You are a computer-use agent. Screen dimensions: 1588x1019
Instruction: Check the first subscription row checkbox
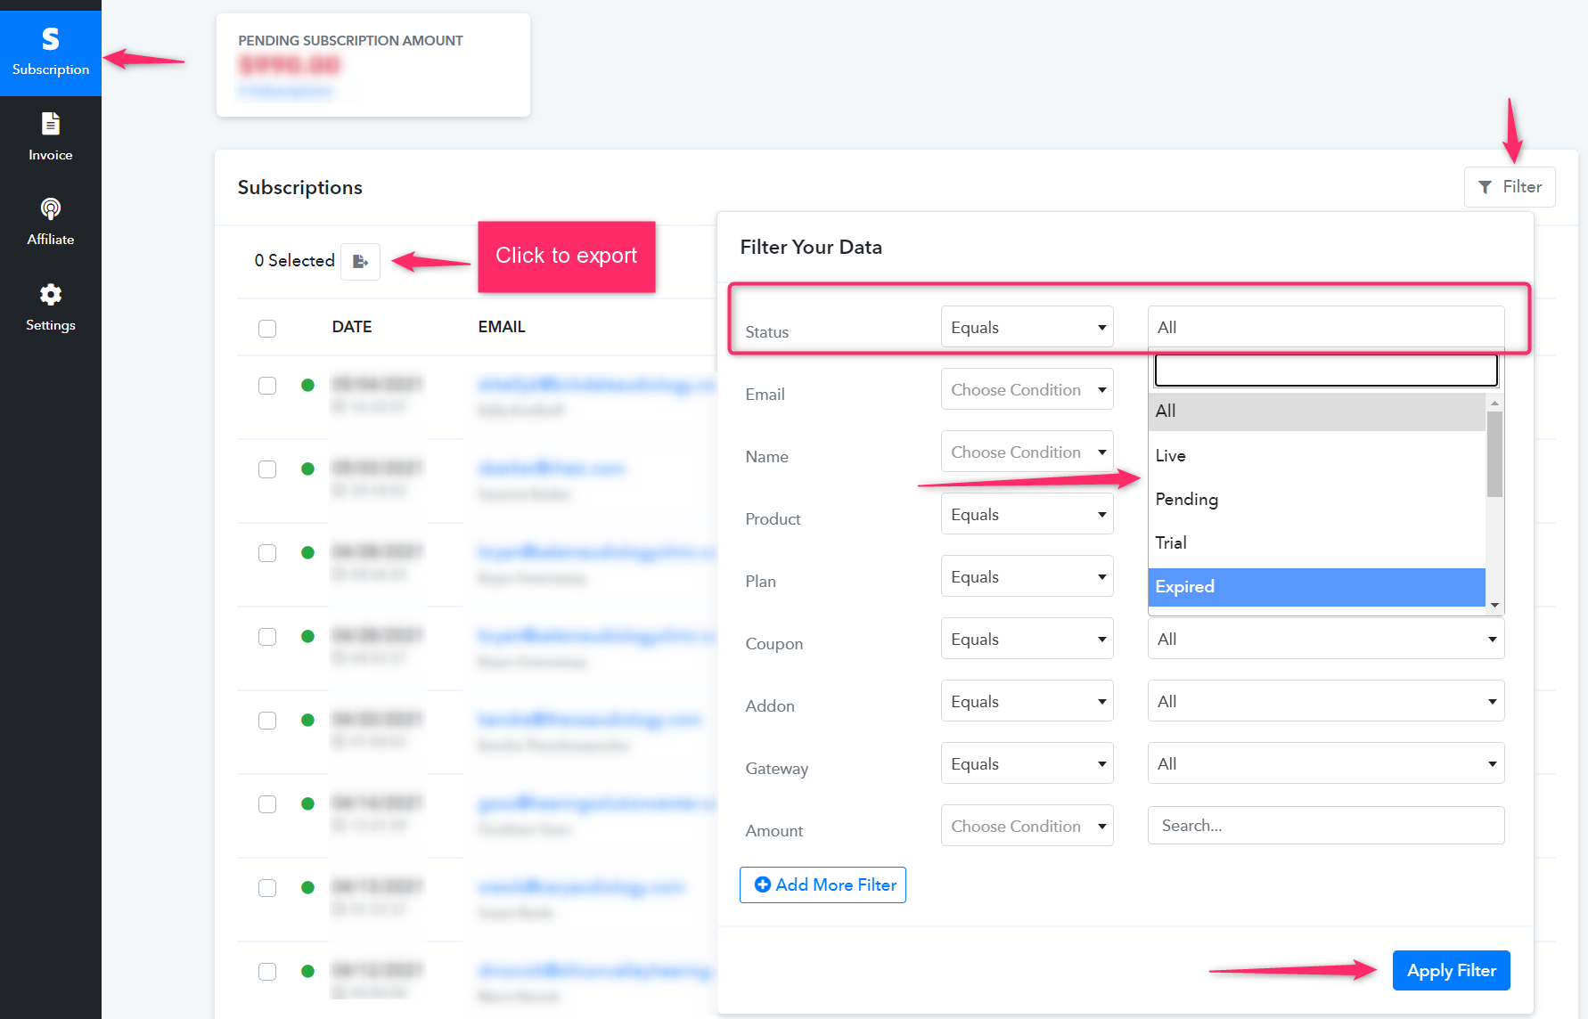click(267, 386)
